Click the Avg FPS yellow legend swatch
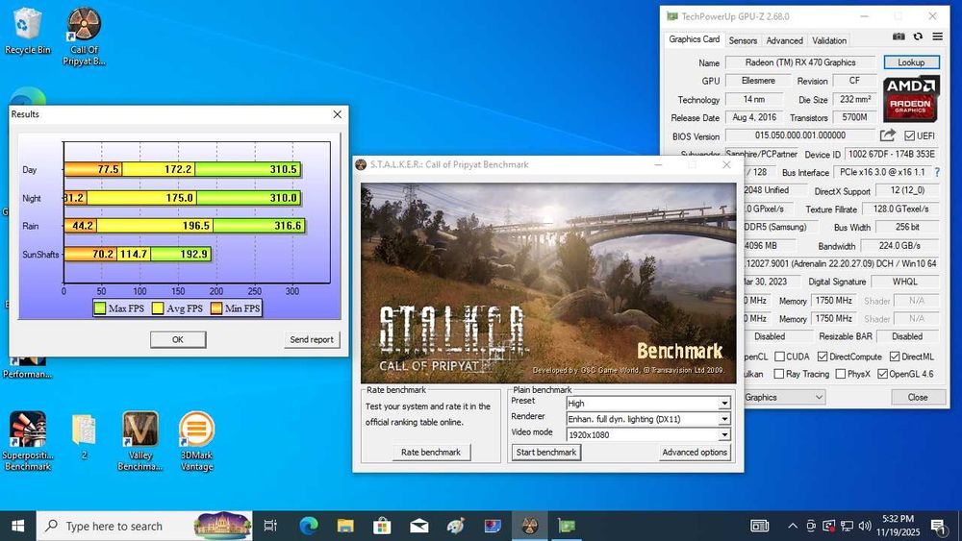Image resolution: width=962 pixels, height=541 pixels. tap(158, 308)
